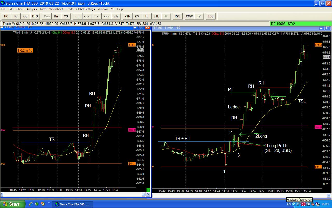Viewport: 332px width, 208px height.
Task: Open the Analysis menu
Action: point(32,9)
